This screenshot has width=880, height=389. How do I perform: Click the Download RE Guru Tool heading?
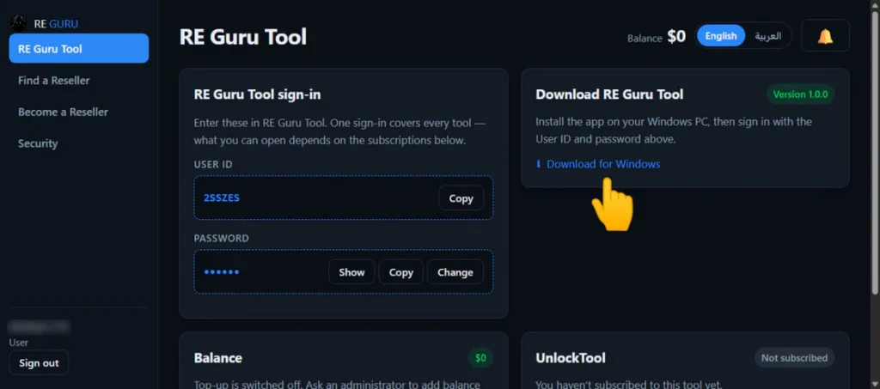(x=609, y=94)
